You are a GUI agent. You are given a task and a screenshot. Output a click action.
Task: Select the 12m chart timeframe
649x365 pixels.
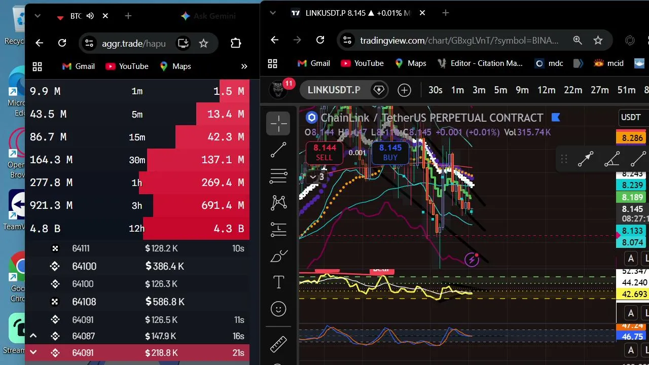tap(547, 90)
